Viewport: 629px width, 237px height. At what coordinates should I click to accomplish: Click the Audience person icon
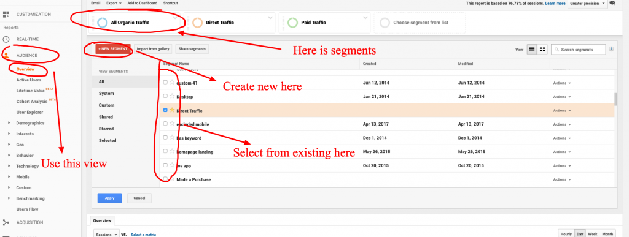tap(6, 55)
